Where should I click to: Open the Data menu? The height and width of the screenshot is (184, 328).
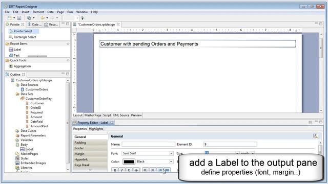coord(50,12)
